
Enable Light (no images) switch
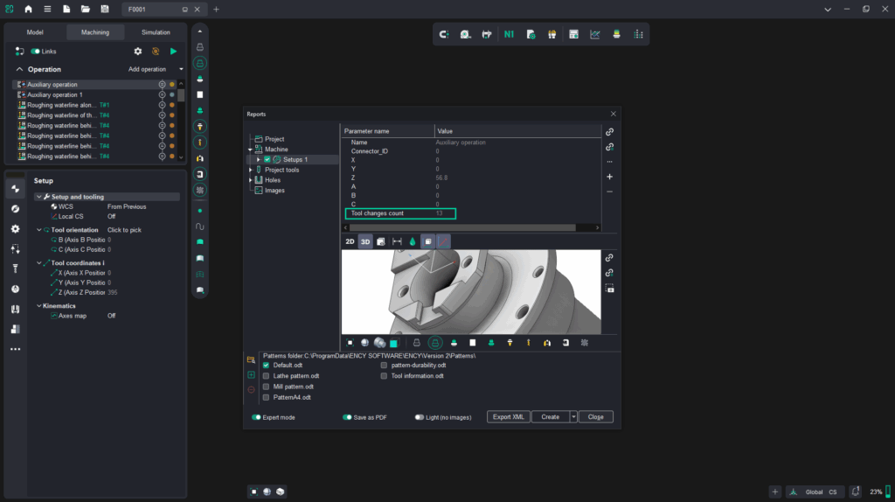[420, 417]
